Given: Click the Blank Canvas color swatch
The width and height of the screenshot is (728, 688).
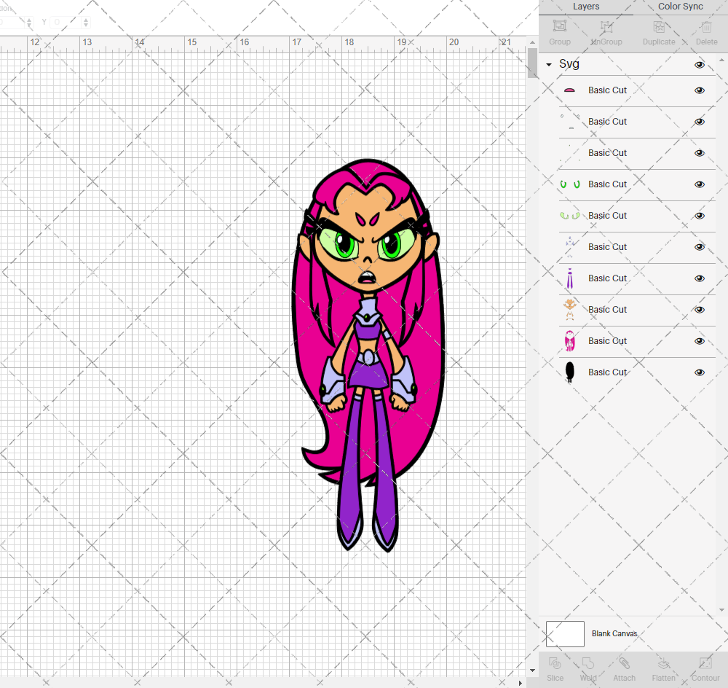Looking at the screenshot, I should tap(565, 633).
